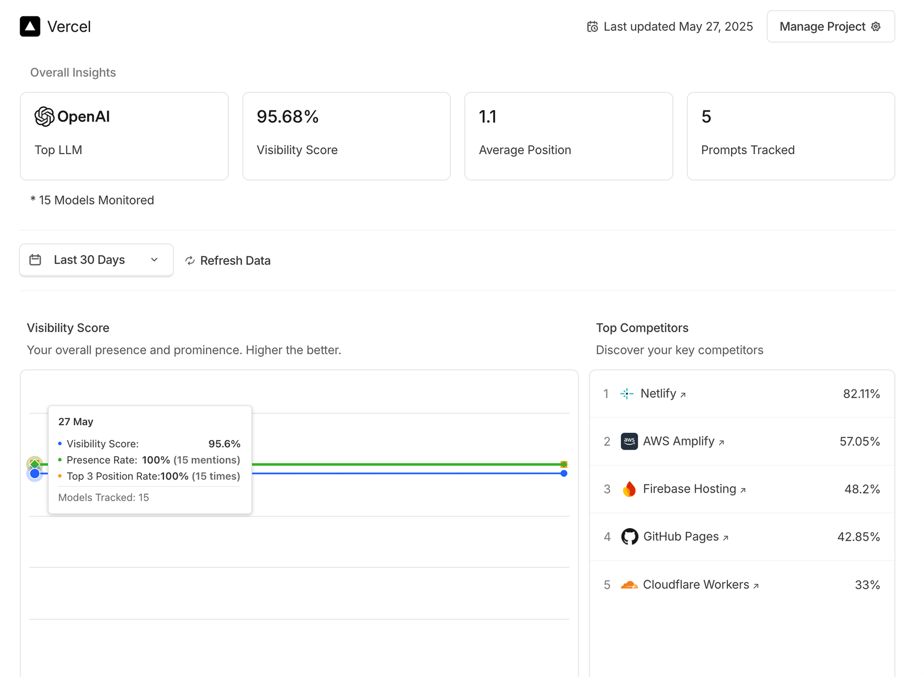Click the '27 May' tooltip date
This screenshot has height=677, width=924.
tap(76, 421)
